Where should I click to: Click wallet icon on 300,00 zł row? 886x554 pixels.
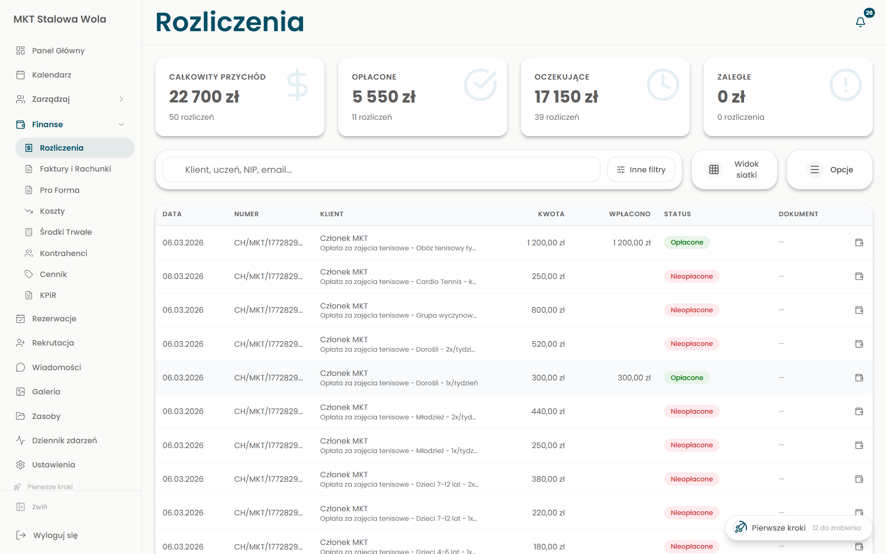tap(859, 378)
